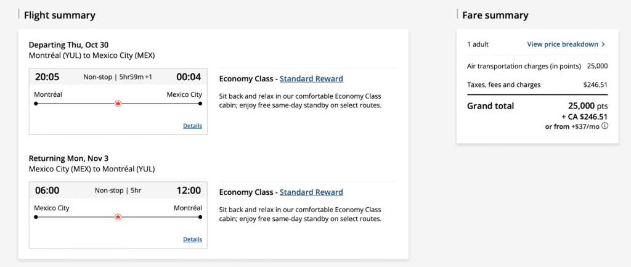Click the 12:00 return arrival time
Viewport: 631px width, 267px height.
[189, 191]
